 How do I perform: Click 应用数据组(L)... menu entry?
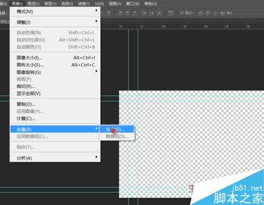[55, 136]
